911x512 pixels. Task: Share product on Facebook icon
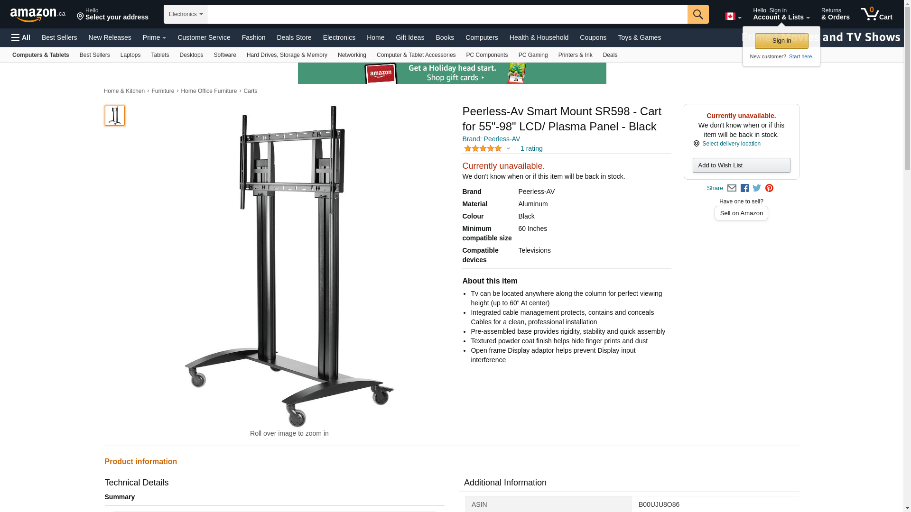(x=744, y=188)
